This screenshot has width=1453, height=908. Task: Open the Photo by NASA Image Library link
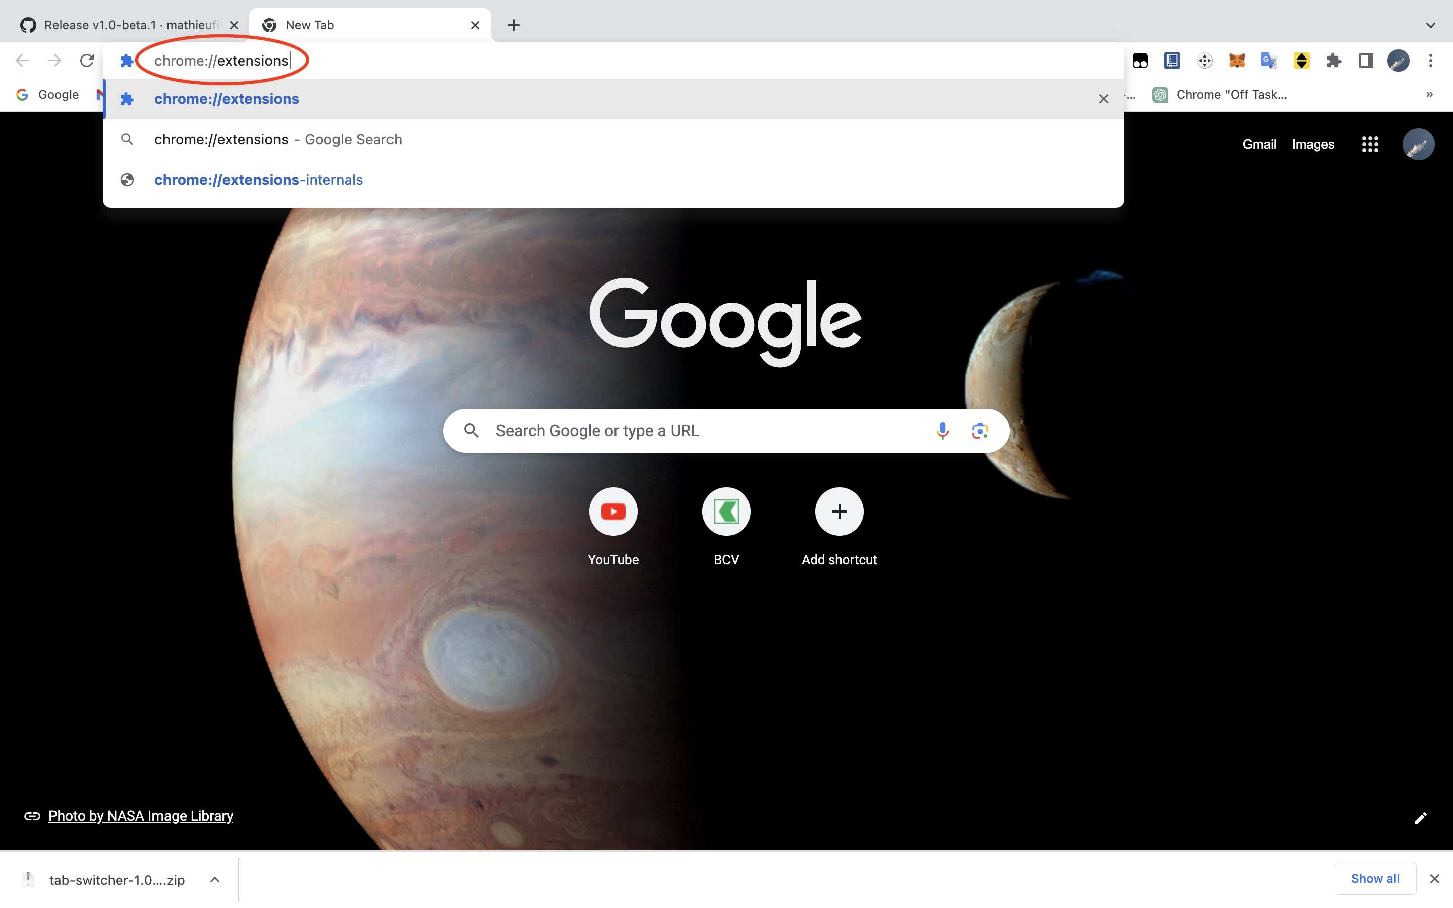140,816
